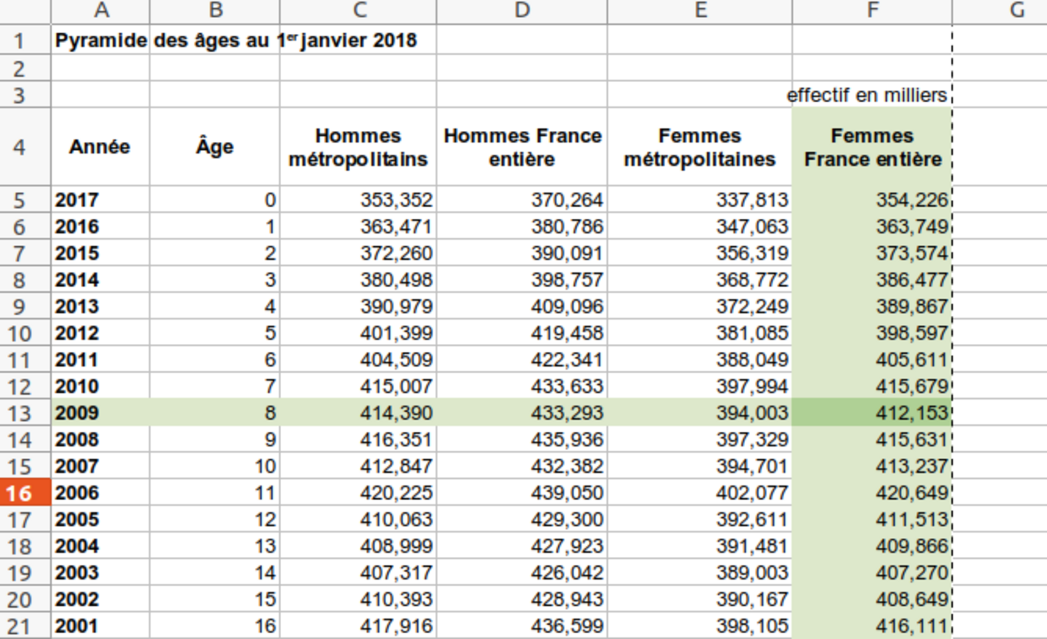Select column A header

click(100, 10)
